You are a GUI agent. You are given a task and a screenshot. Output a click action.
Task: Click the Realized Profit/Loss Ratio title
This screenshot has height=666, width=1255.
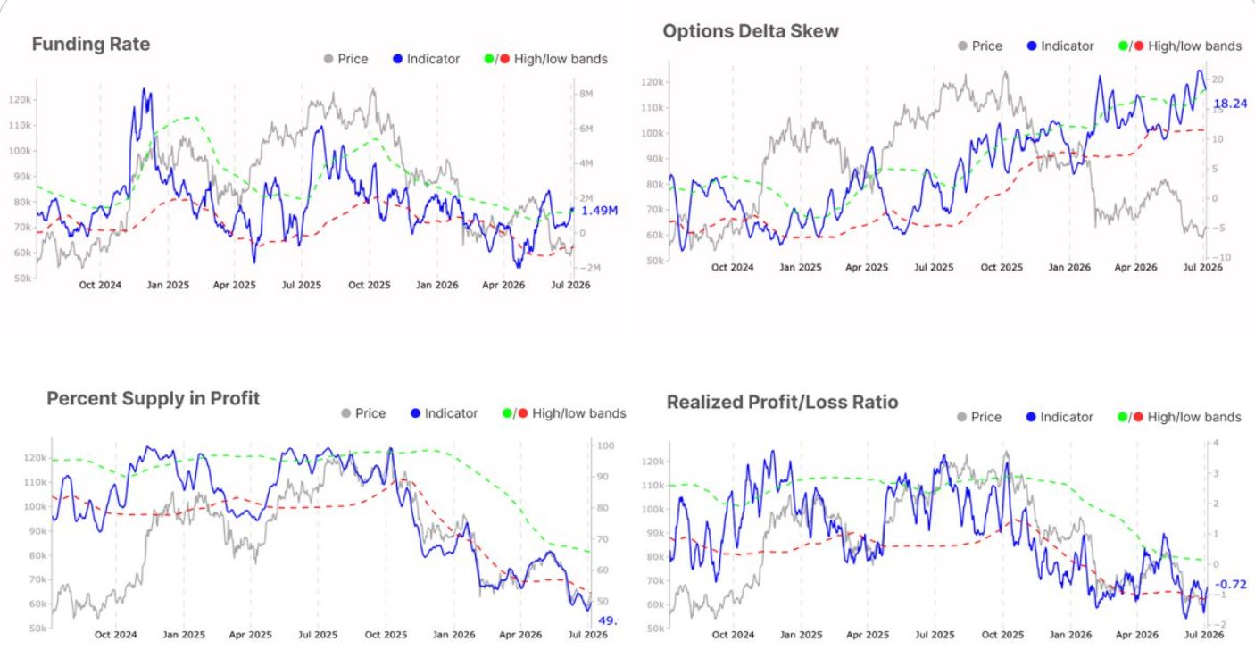[783, 403]
